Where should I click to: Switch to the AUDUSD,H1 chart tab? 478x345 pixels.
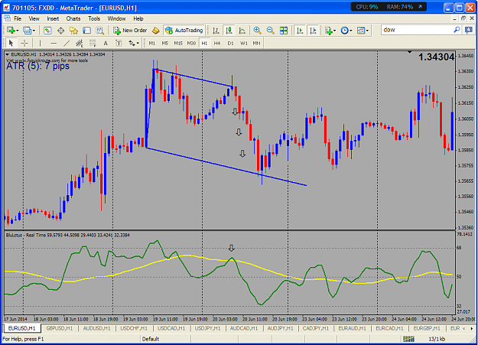[x=96, y=328]
